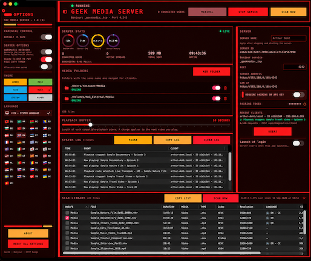311x261 pixels.
Task: Select the German DE flag language
Action: [x=21, y=142]
